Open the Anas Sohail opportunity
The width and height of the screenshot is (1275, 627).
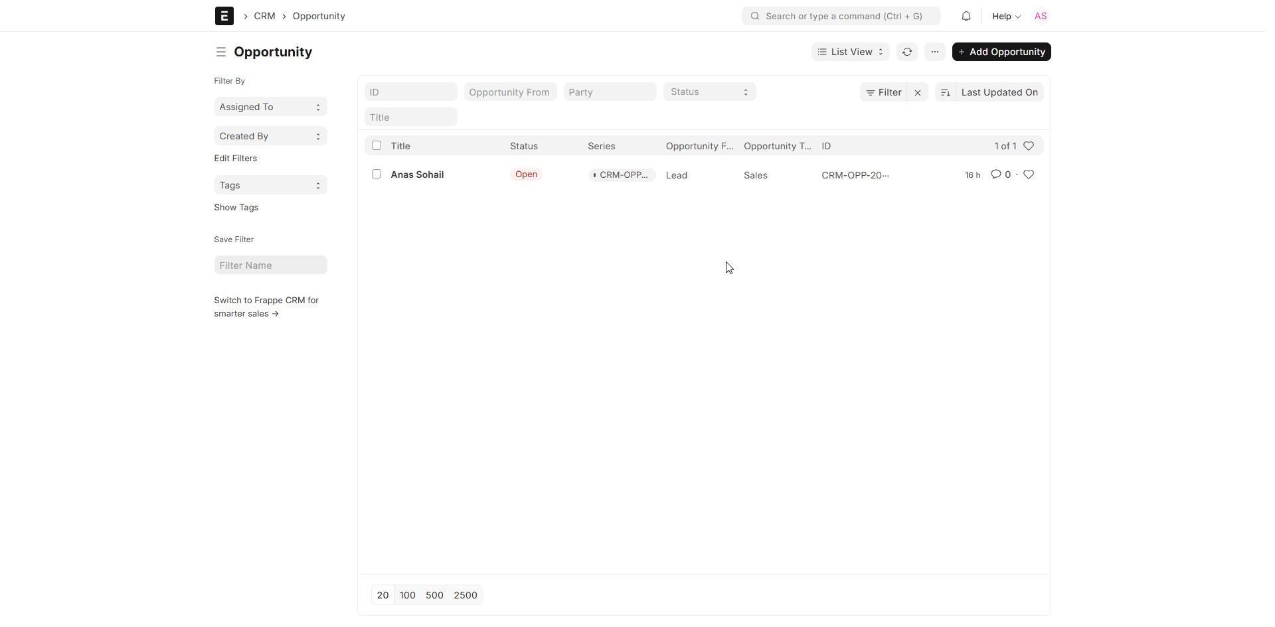pyautogui.click(x=417, y=174)
